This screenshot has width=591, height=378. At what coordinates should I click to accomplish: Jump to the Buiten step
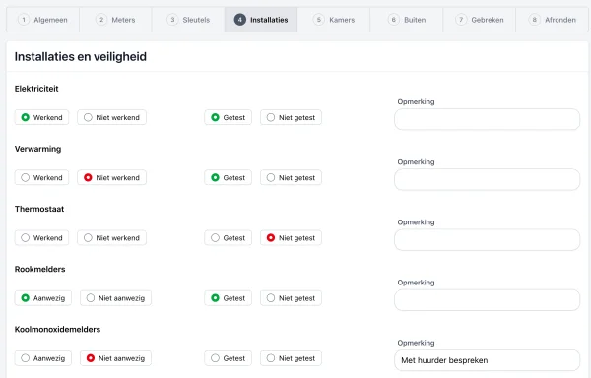406,20
